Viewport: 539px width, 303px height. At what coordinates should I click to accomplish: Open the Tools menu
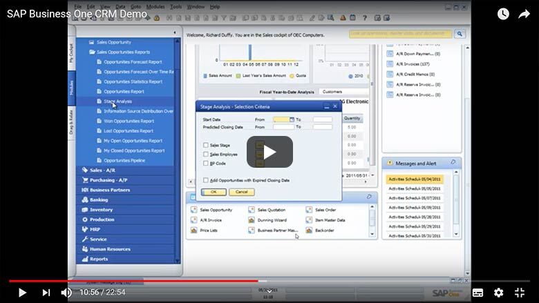click(x=176, y=6)
